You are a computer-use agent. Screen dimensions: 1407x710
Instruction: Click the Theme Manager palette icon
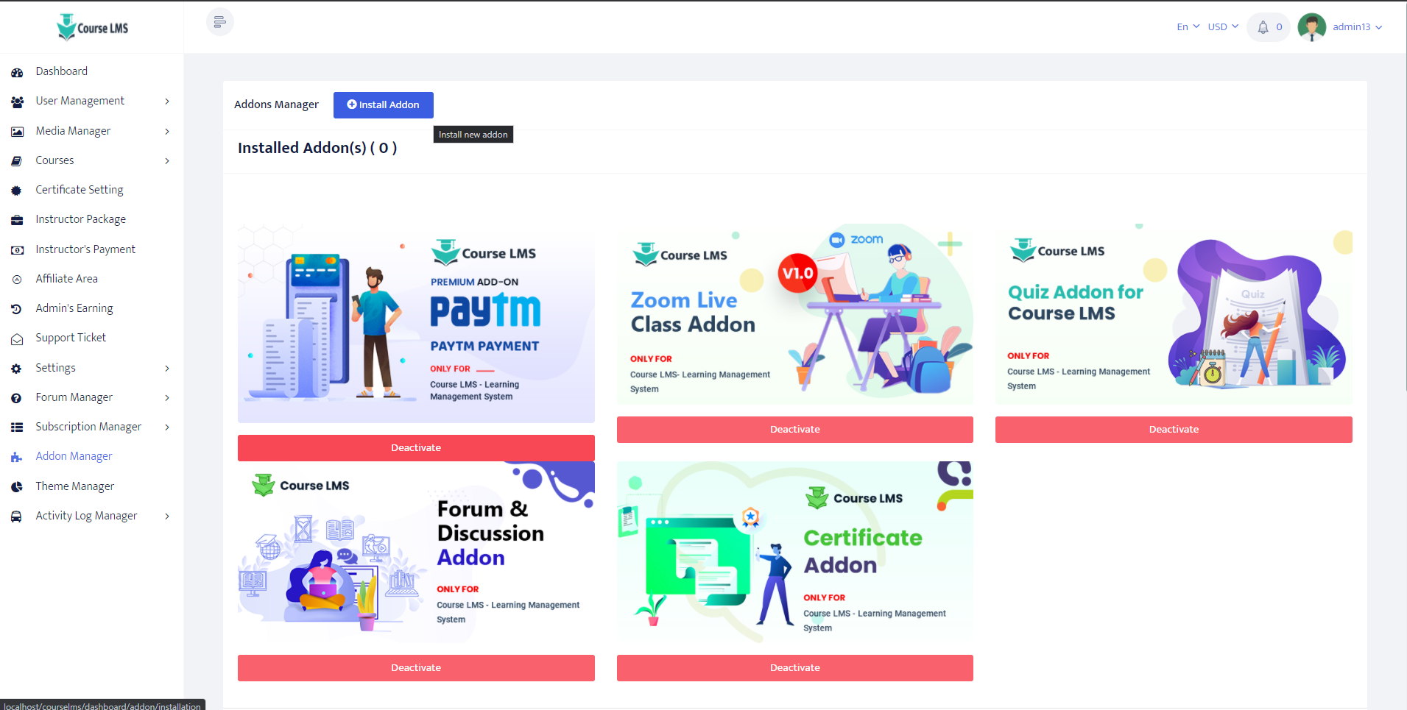pos(17,487)
